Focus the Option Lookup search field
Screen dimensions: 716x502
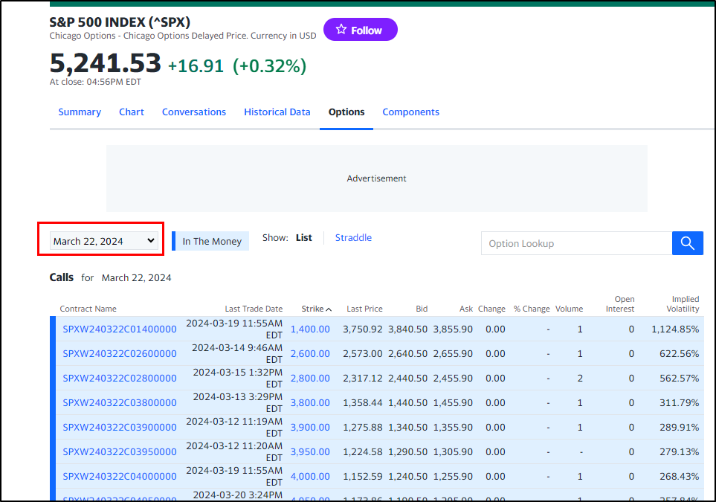click(576, 243)
